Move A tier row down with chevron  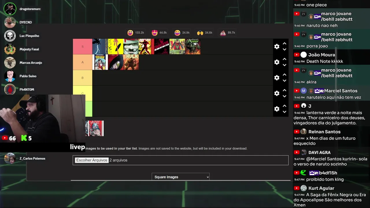(284, 65)
